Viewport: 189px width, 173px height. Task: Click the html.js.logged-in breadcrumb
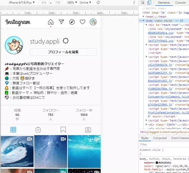click(164, 132)
